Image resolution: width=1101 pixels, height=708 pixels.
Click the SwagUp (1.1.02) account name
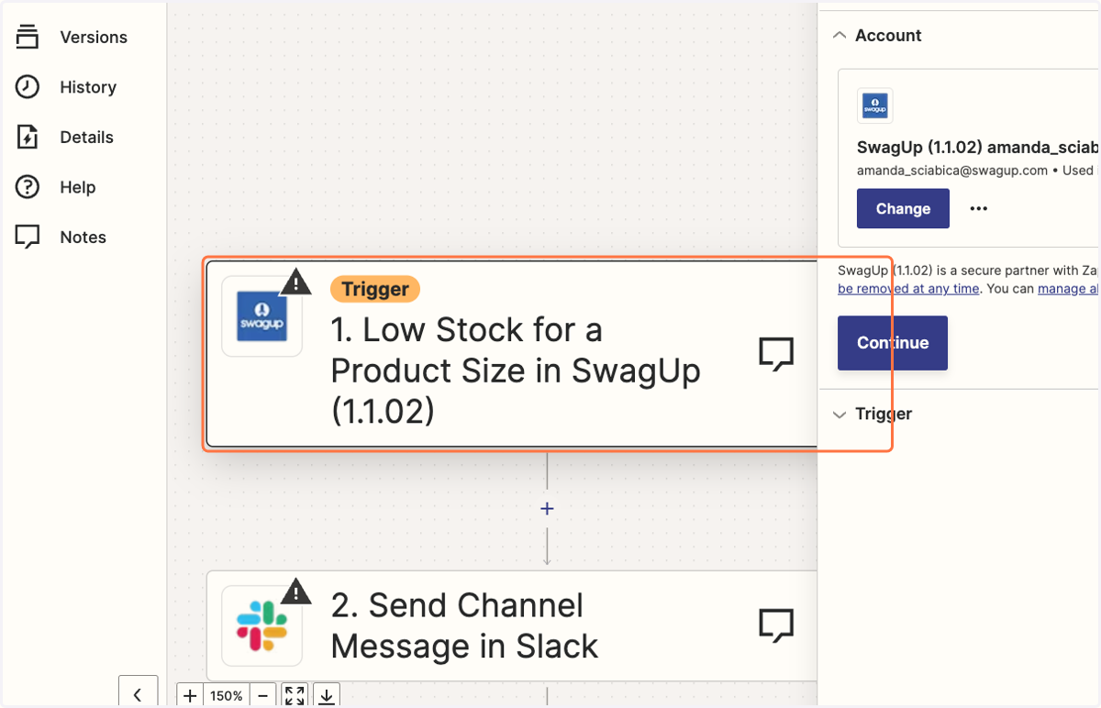click(x=977, y=148)
